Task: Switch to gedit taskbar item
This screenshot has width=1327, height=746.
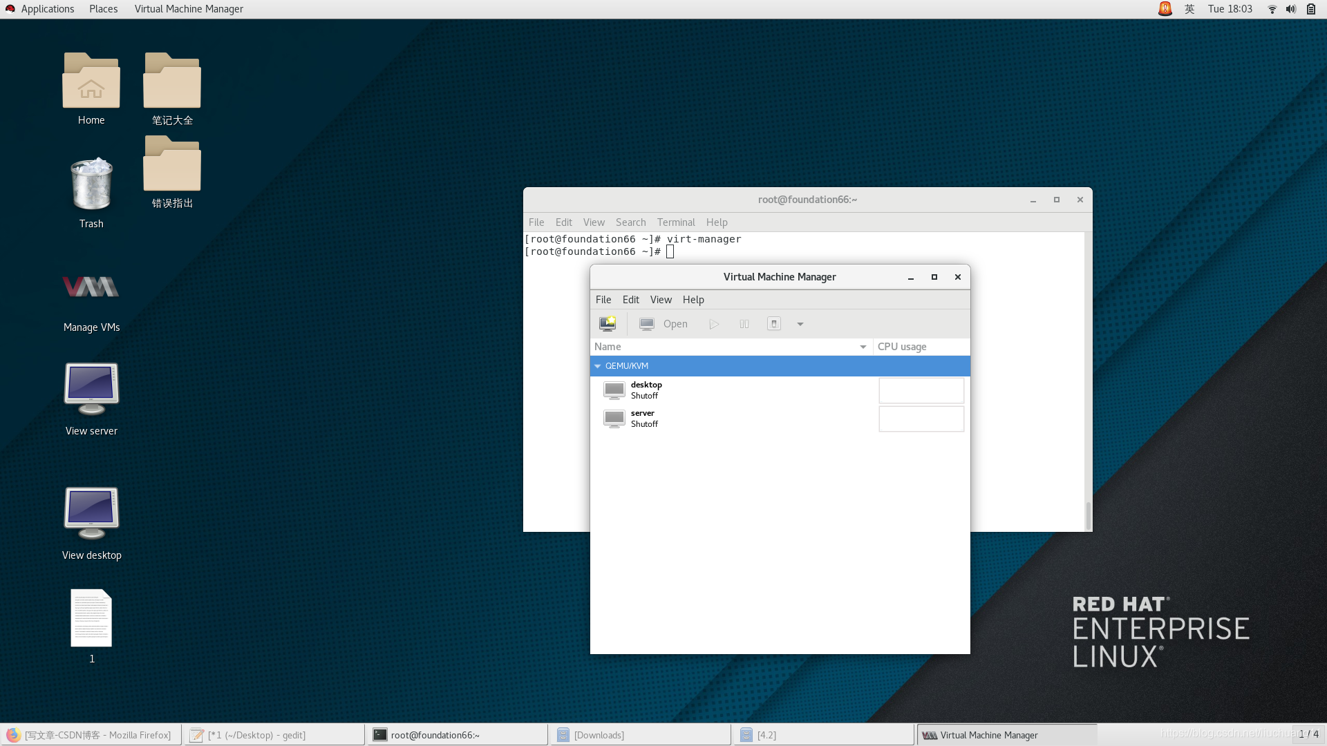Action: tap(274, 735)
